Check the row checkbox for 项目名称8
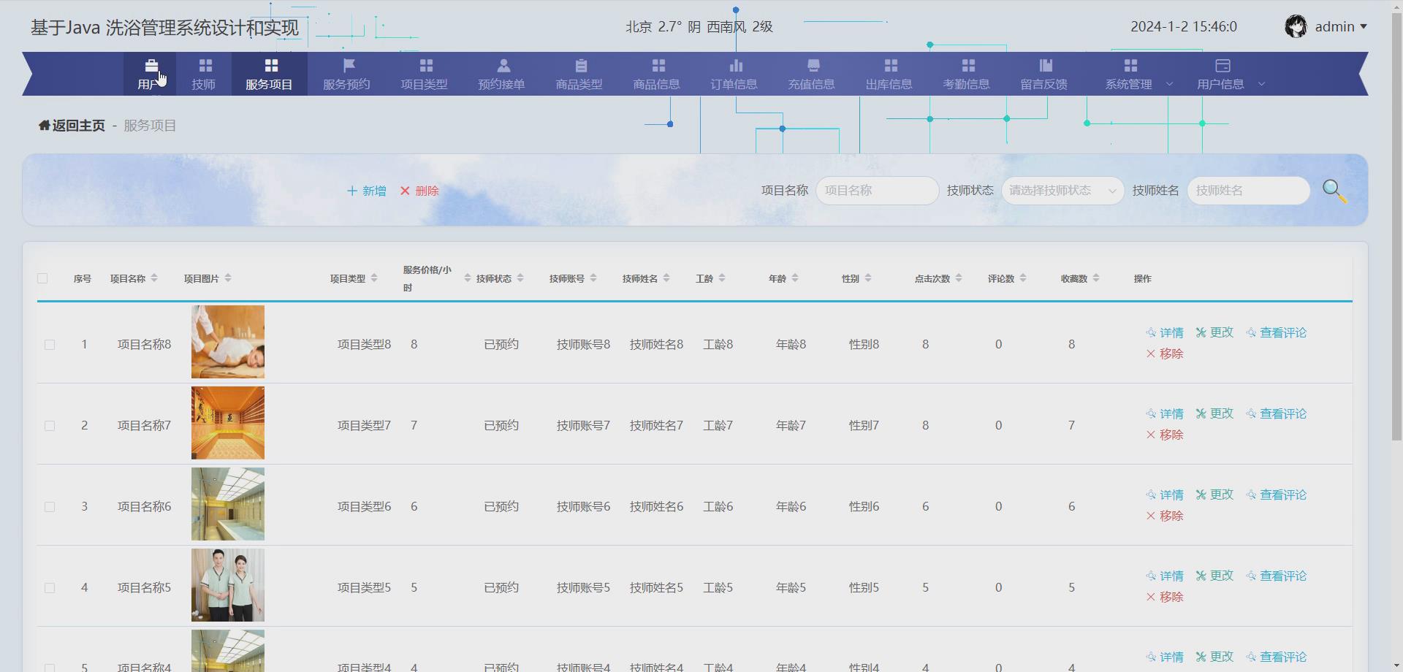 tap(50, 344)
